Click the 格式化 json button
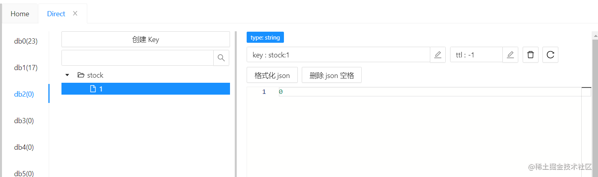Image resolution: width=598 pixels, height=177 pixels. coord(272,75)
